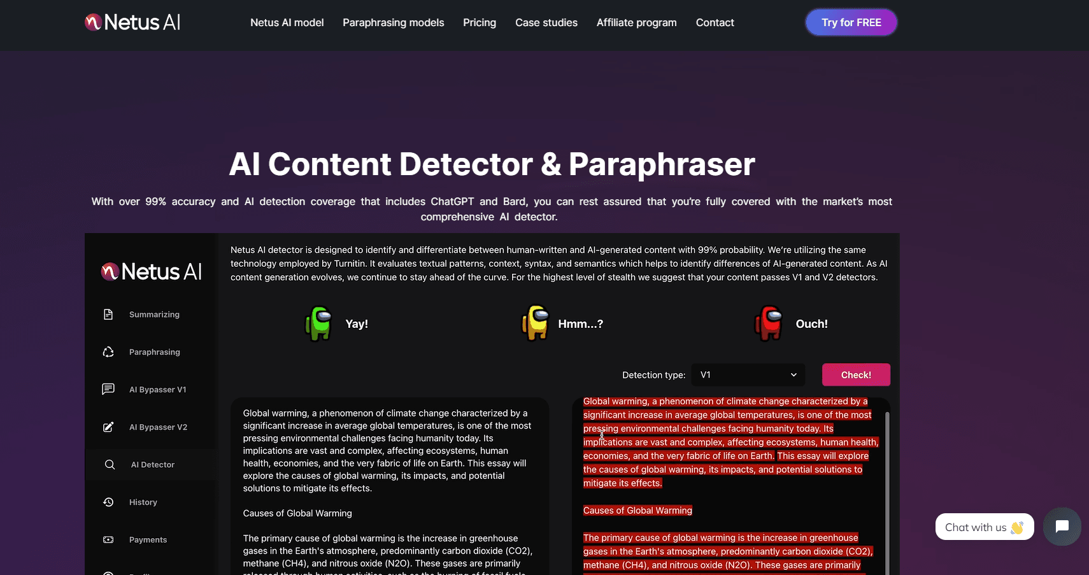Click the yellow Hmm crewmate icon
Image resolution: width=1089 pixels, height=575 pixels.
click(535, 323)
